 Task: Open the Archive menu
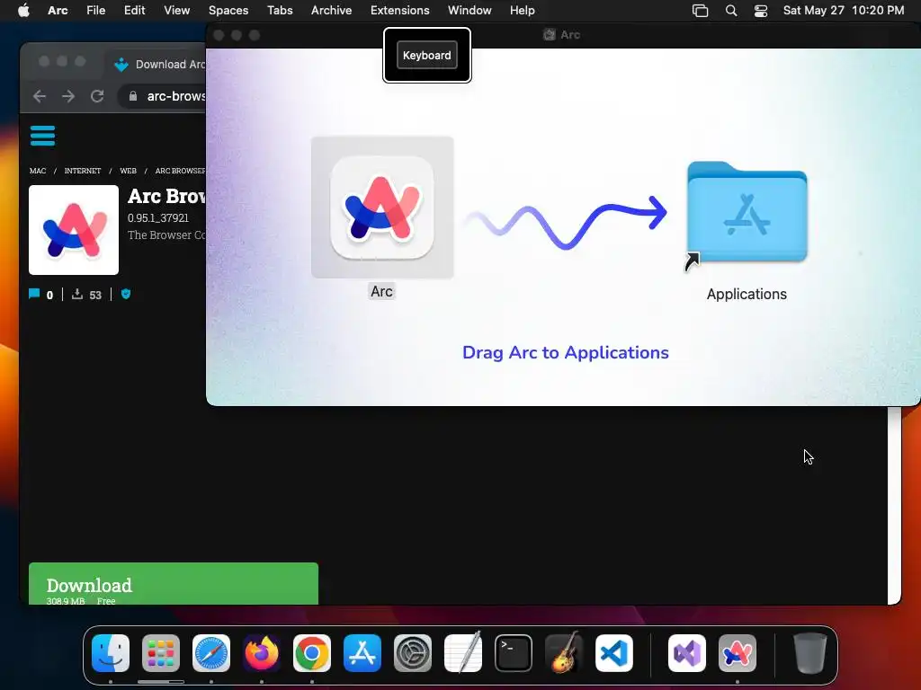(331, 11)
